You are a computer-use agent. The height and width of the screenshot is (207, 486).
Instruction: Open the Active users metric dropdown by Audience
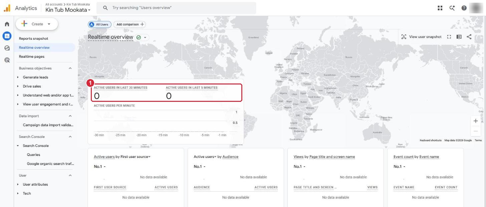205,157
